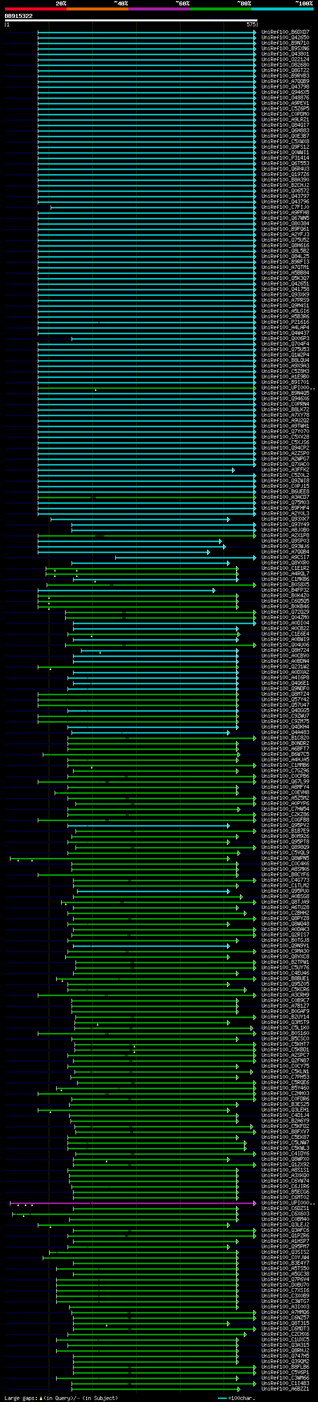Select hit label UniRef100_Q9NDF0
318x1402 pixels.
coord(285,688)
